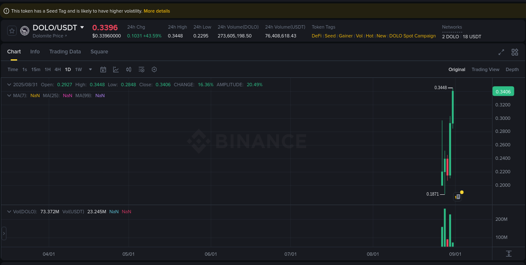Toggle DOLO/USDT as a favorite via the star
The height and width of the screenshot is (265, 526).
tap(11, 30)
